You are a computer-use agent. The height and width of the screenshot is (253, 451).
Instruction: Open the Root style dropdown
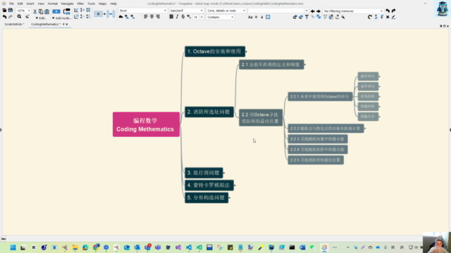165,11
